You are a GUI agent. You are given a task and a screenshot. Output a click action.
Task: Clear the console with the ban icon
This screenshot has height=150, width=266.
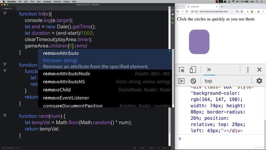(x=193, y=81)
